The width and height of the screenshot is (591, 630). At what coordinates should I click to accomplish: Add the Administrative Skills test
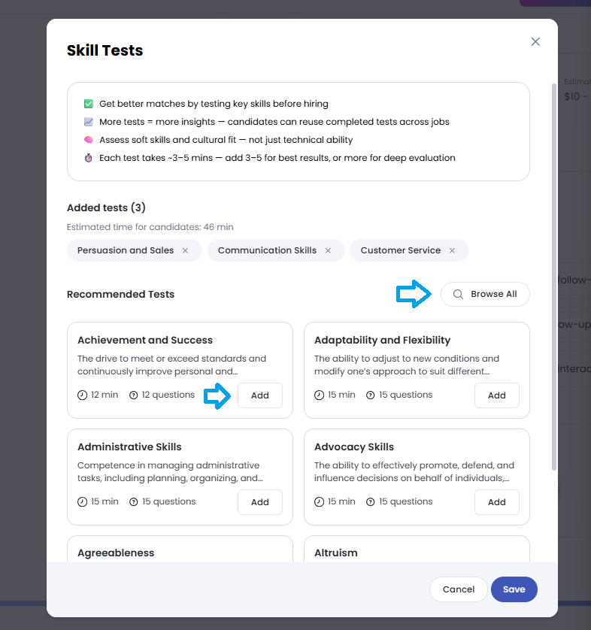(259, 502)
